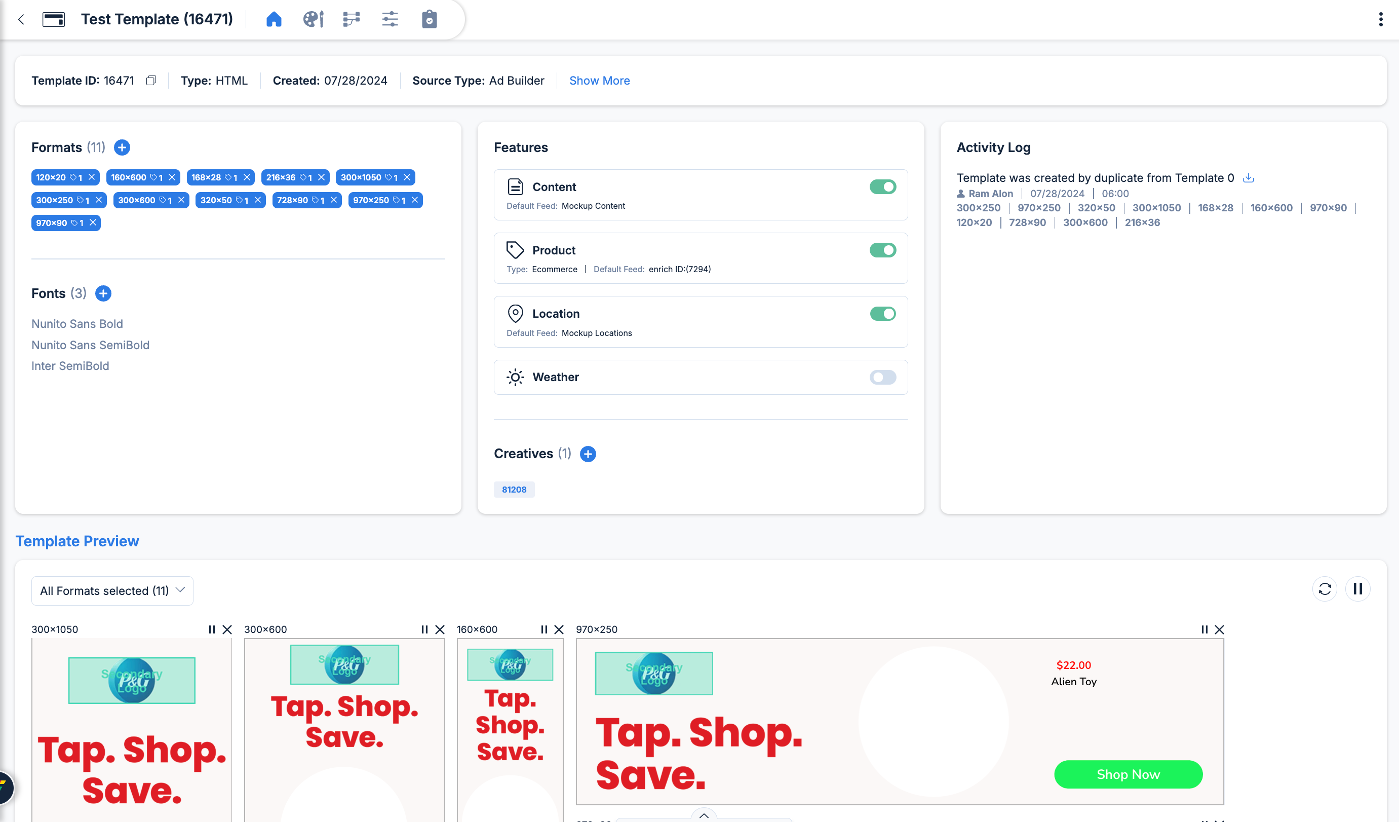The height and width of the screenshot is (822, 1399).
Task: Click the Template Preview heading
Action: [77, 541]
